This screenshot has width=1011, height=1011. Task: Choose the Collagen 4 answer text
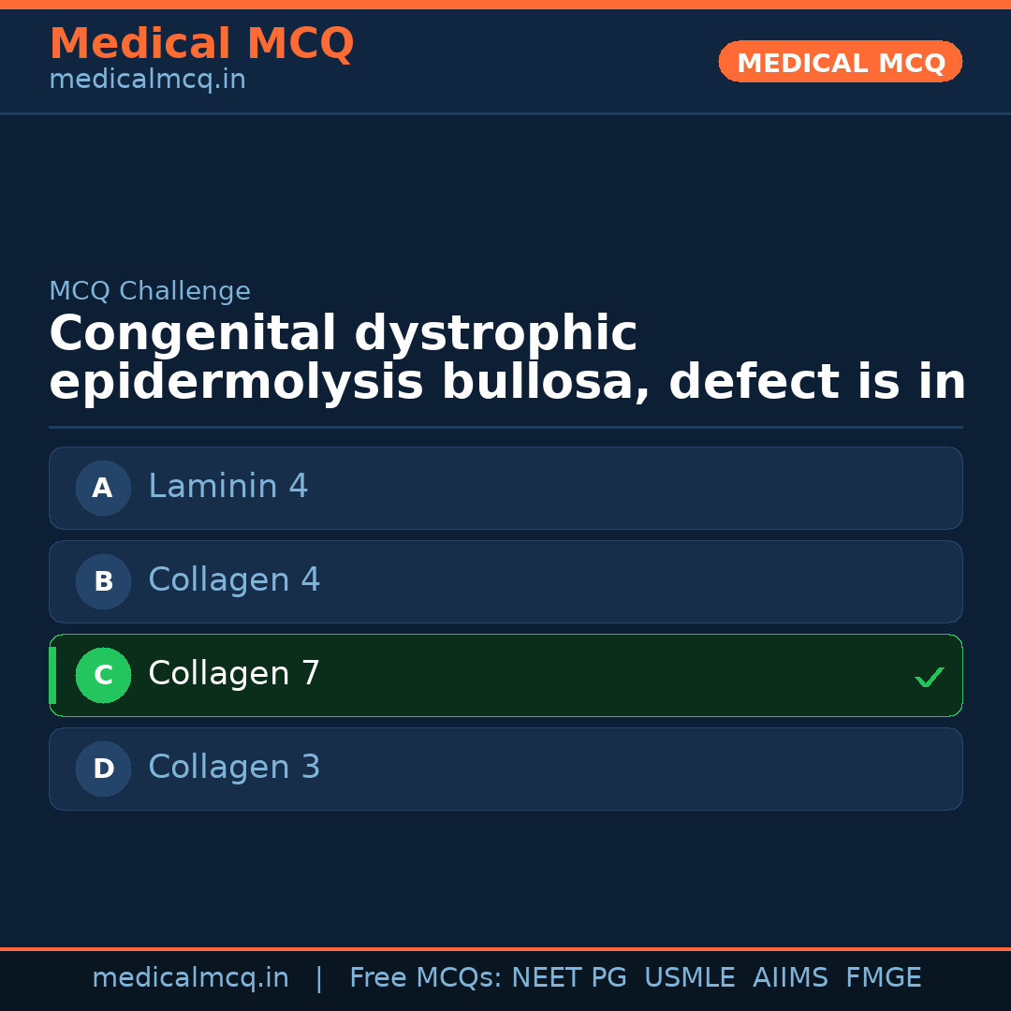click(x=234, y=580)
